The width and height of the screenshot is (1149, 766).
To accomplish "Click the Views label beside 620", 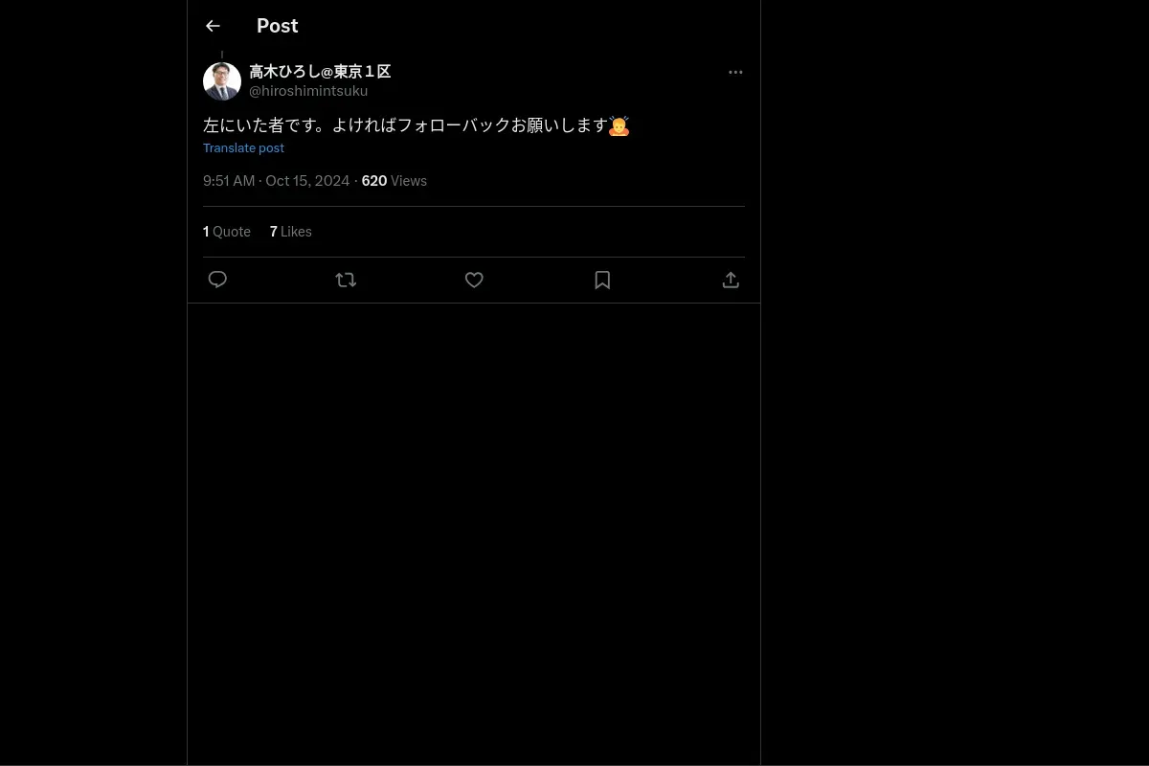I will (x=409, y=181).
